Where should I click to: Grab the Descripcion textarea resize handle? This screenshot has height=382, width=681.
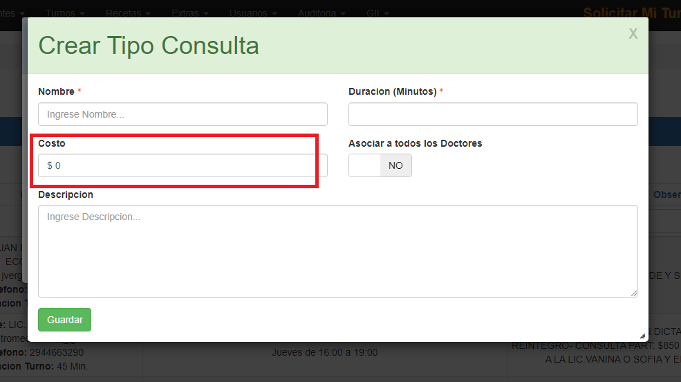pyautogui.click(x=633, y=293)
